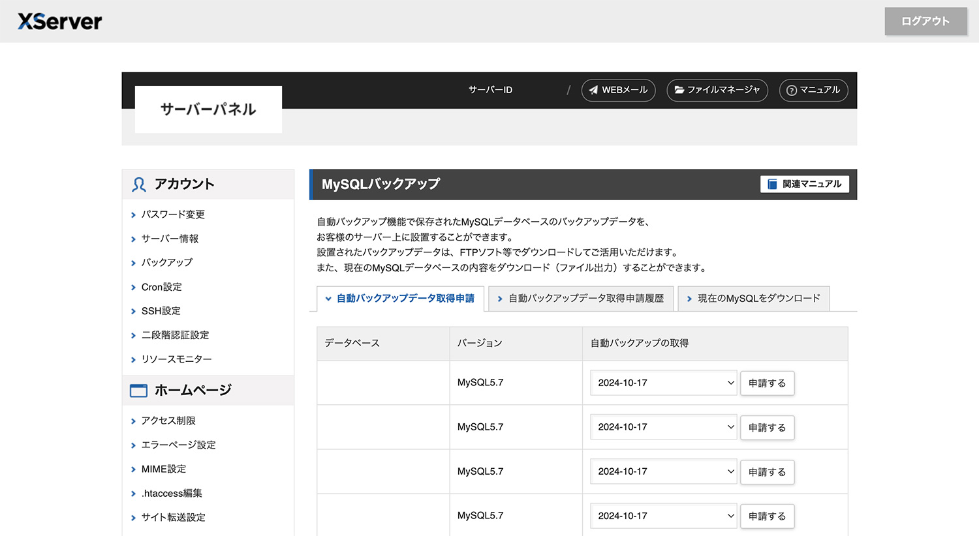
Task: Open ファイルマネージャ in the header
Action: [x=717, y=90]
